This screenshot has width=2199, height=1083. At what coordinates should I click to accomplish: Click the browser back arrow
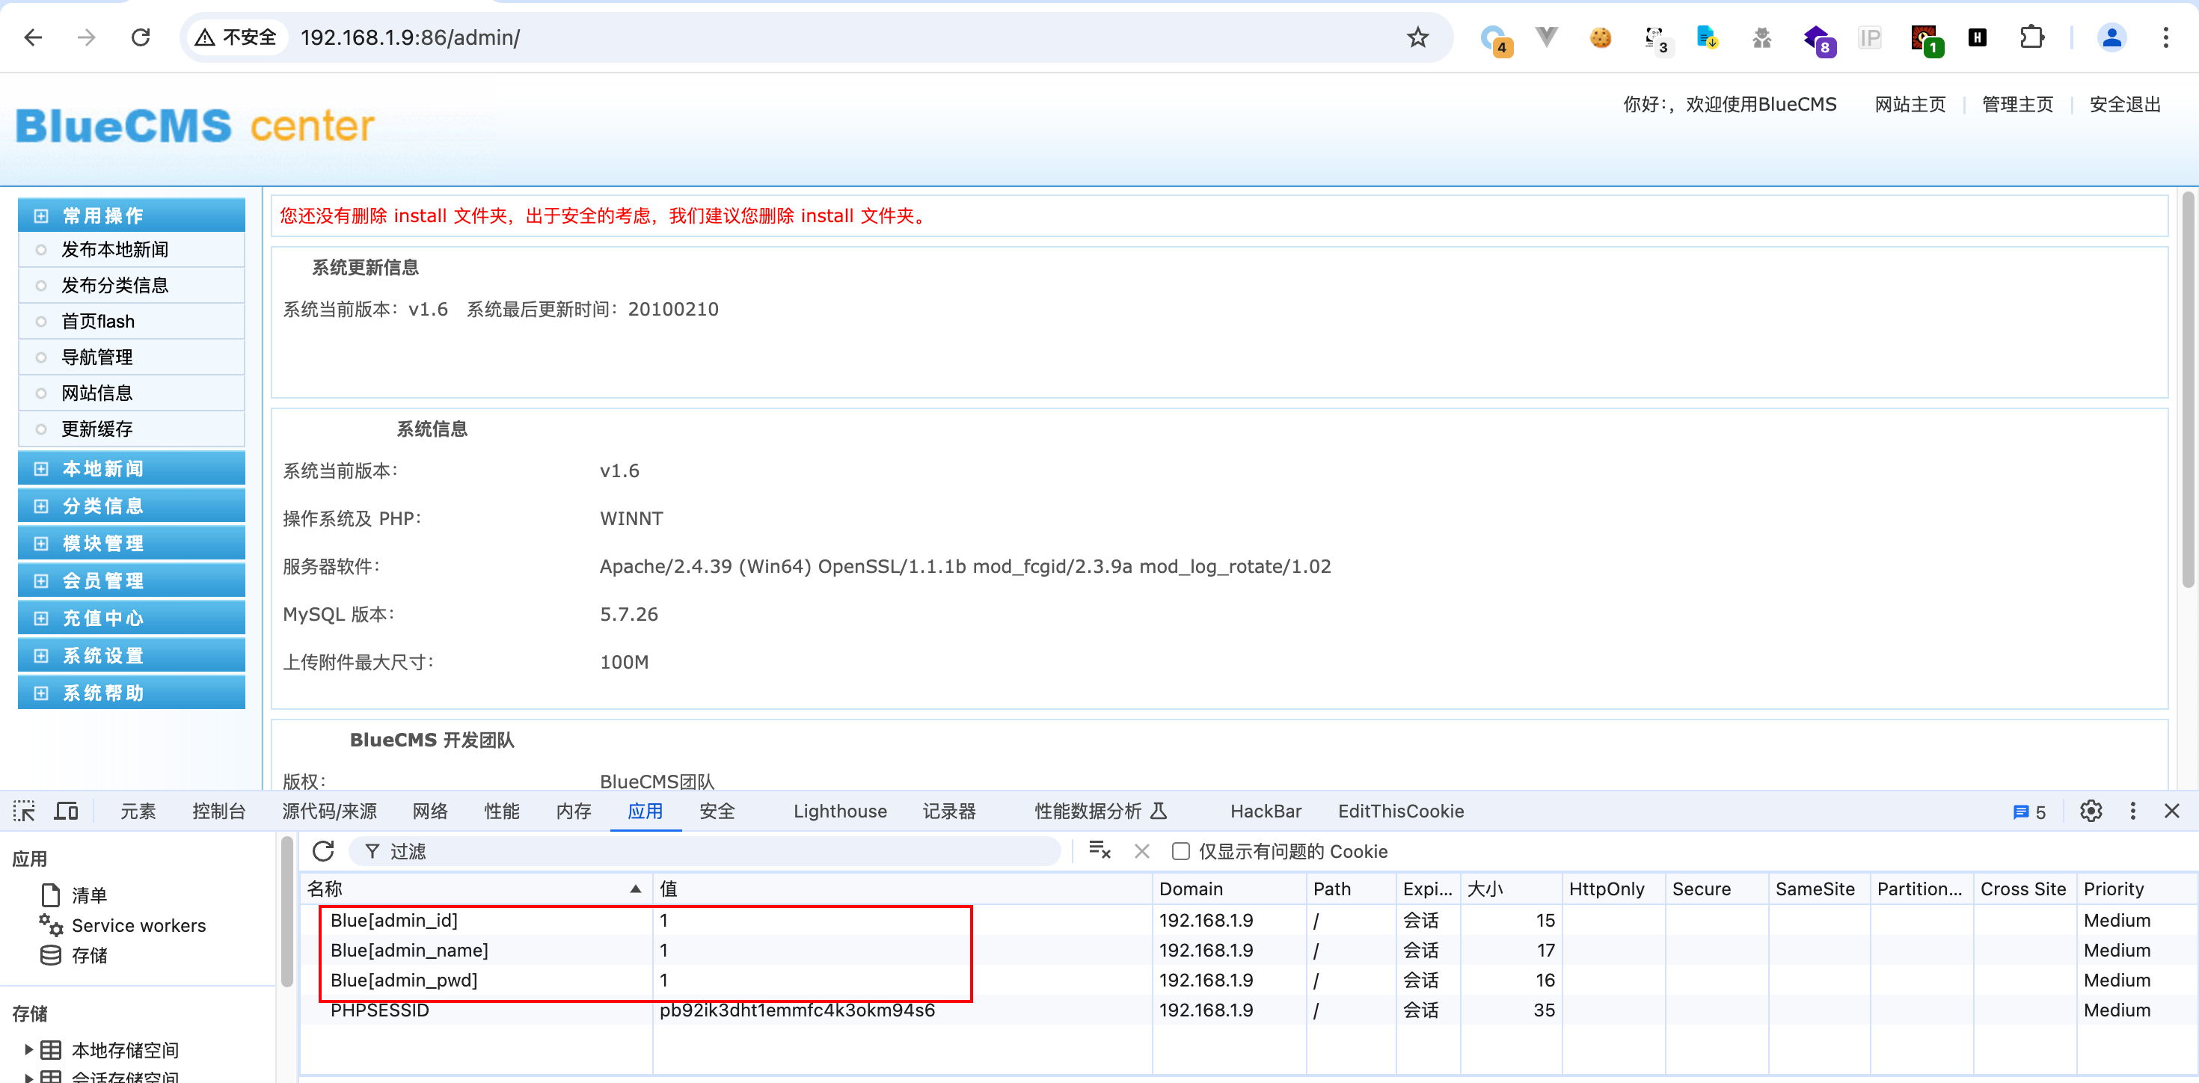34,37
